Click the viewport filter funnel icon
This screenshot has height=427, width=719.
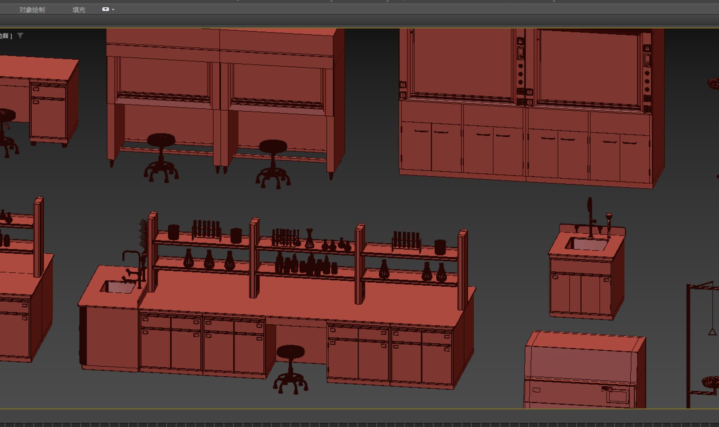pos(20,36)
